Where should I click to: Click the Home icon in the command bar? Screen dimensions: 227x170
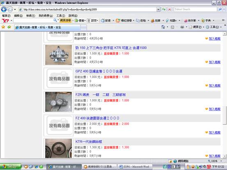point(163,27)
